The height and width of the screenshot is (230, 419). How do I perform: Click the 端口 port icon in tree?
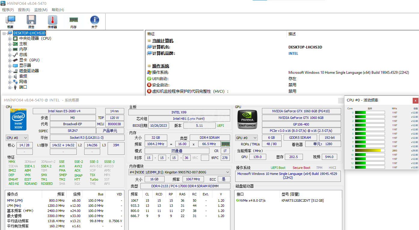click(x=15, y=87)
